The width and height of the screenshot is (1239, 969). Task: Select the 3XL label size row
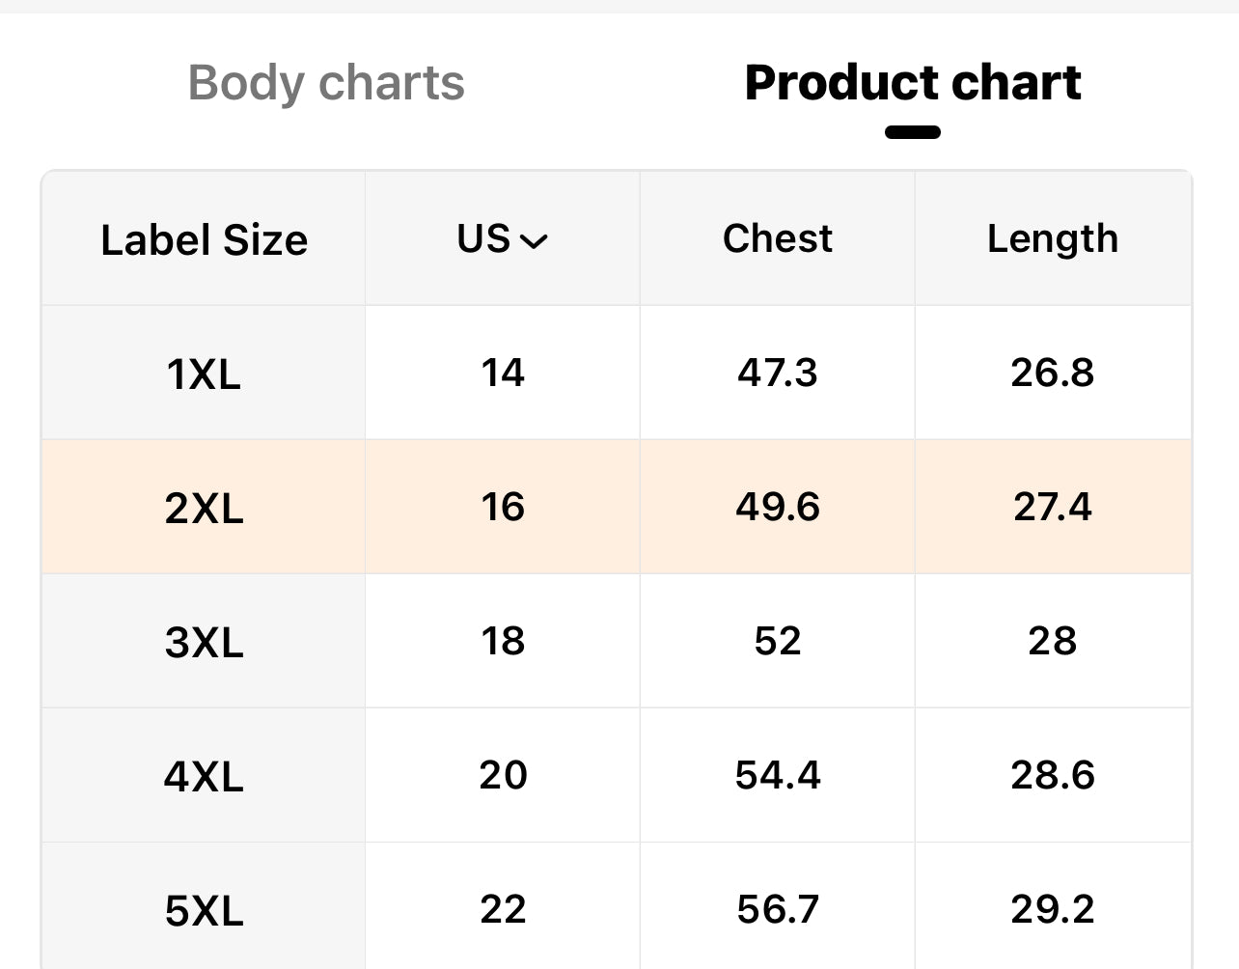tap(204, 642)
